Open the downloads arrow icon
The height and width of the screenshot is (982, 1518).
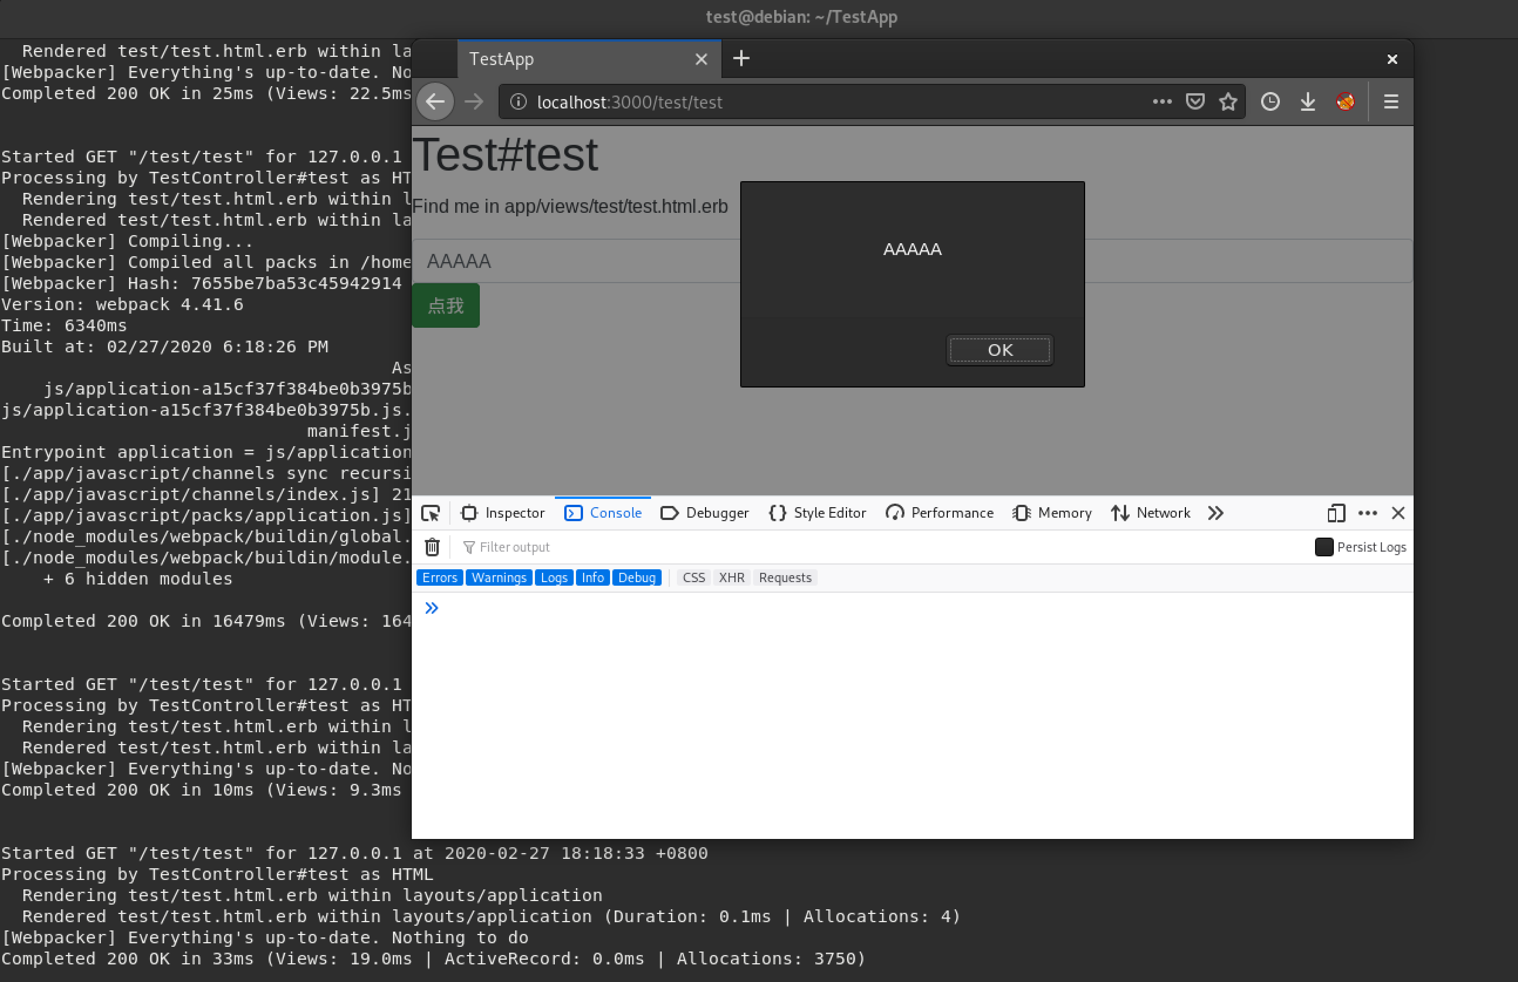1307,102
